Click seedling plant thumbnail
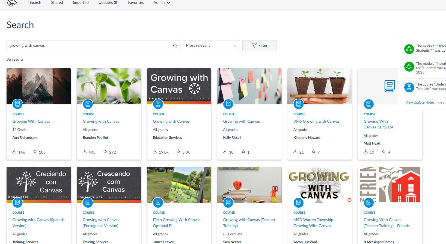The image size is (446, 244). tap(109, 86)
